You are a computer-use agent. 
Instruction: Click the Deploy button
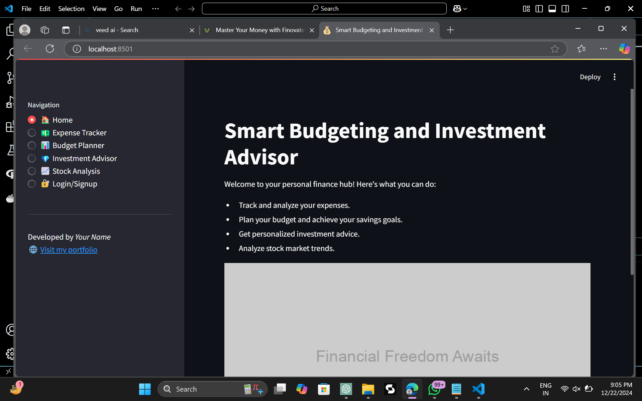pyautogui.click(x=590, y=77)
